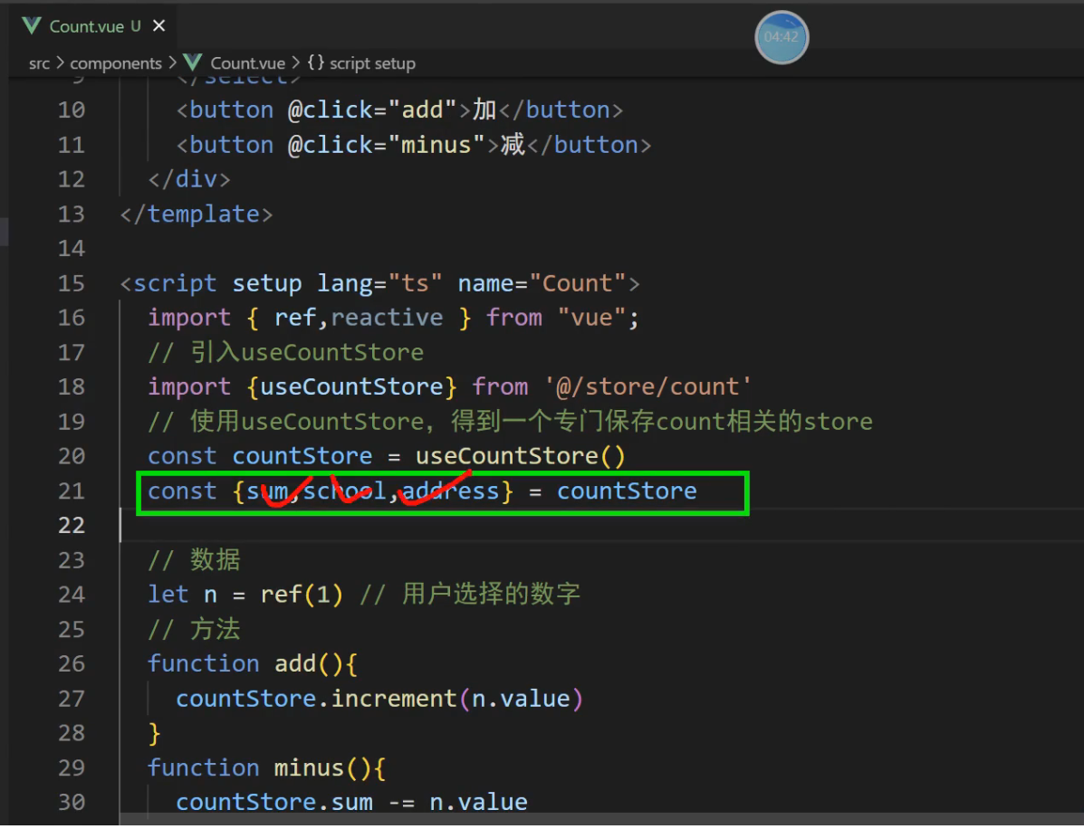This screenshot has width=1084, height=829.
Task: Click the closing </div> tag on line 12
Action: pyautogui.click(x=188, y=179)
